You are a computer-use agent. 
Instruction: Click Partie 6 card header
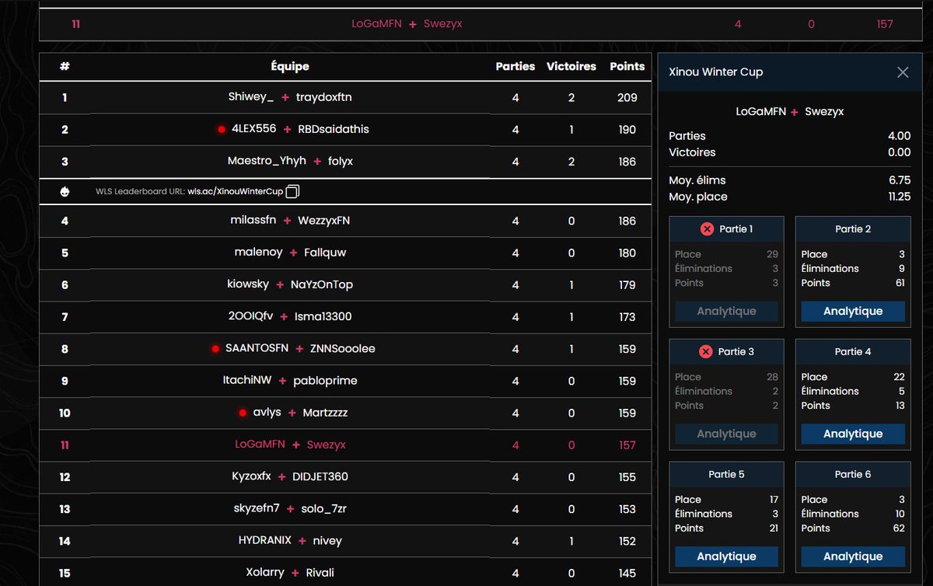coord(853,474)
